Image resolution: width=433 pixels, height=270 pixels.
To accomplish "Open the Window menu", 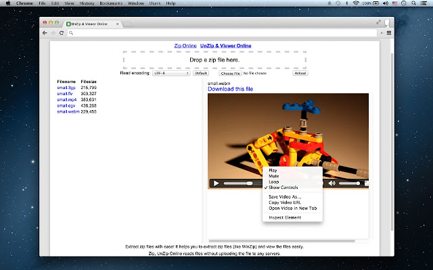I will click(x=136, y=3).
